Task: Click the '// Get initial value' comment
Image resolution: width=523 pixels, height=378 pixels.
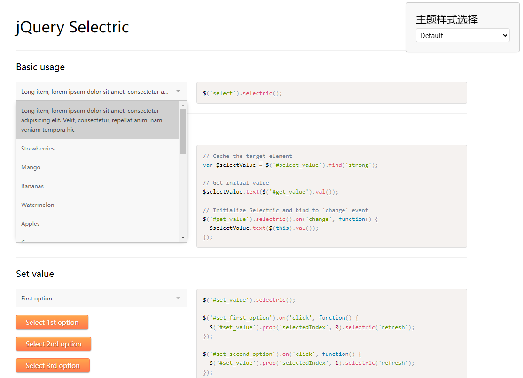Action: click(236, 183)
